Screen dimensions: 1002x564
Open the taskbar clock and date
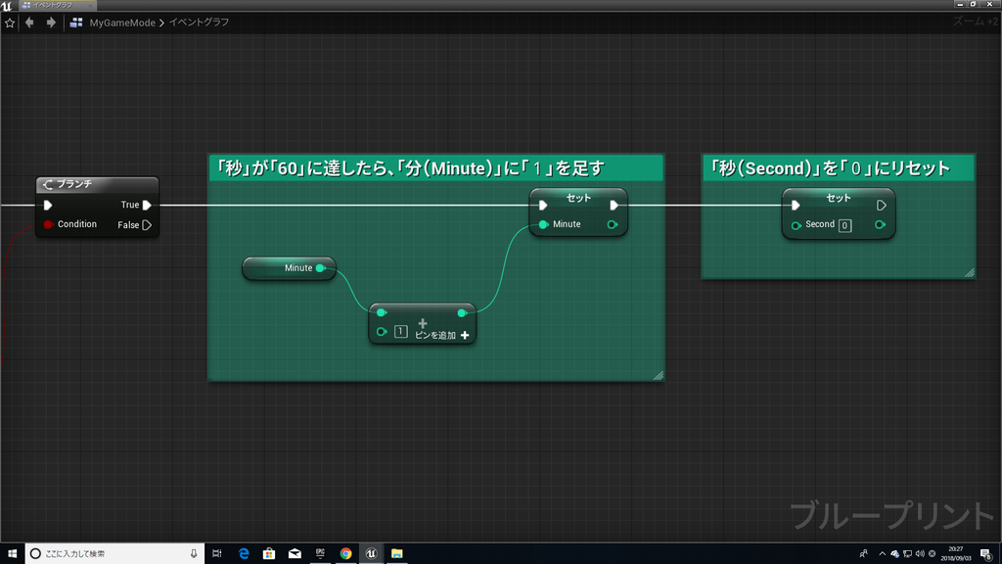956,554
